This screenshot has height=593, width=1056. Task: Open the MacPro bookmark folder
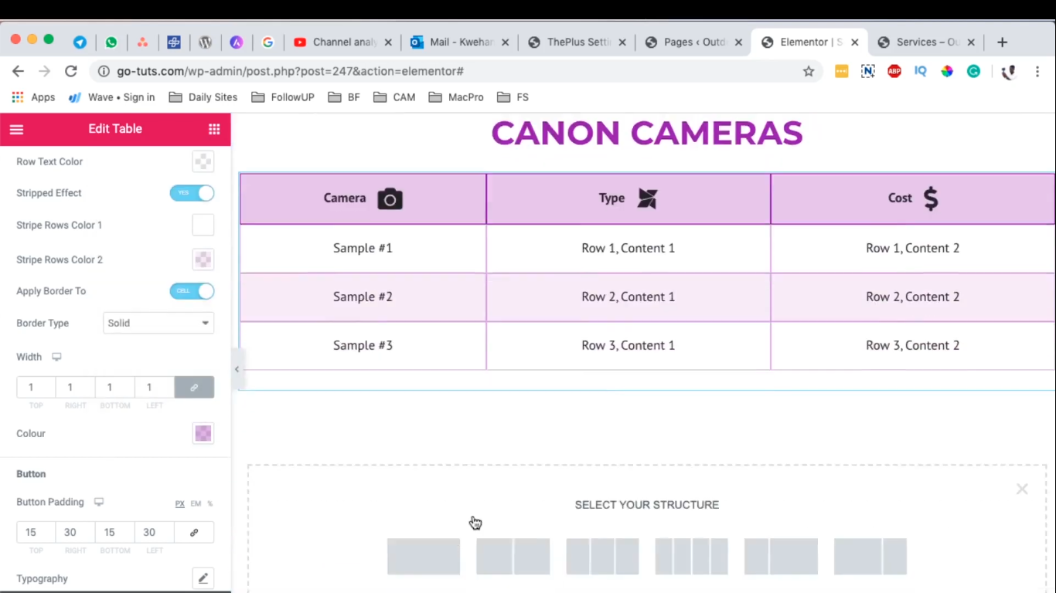(x=456, y=97)
